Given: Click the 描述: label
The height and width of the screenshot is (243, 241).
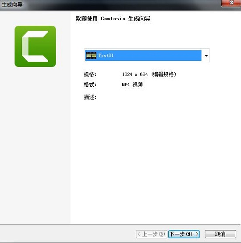Looking at the screenshot, I should pos(90,97).
